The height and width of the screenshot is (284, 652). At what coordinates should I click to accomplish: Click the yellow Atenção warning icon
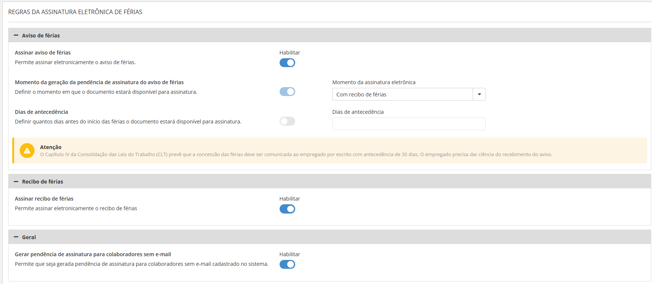[x=27, y=151]
